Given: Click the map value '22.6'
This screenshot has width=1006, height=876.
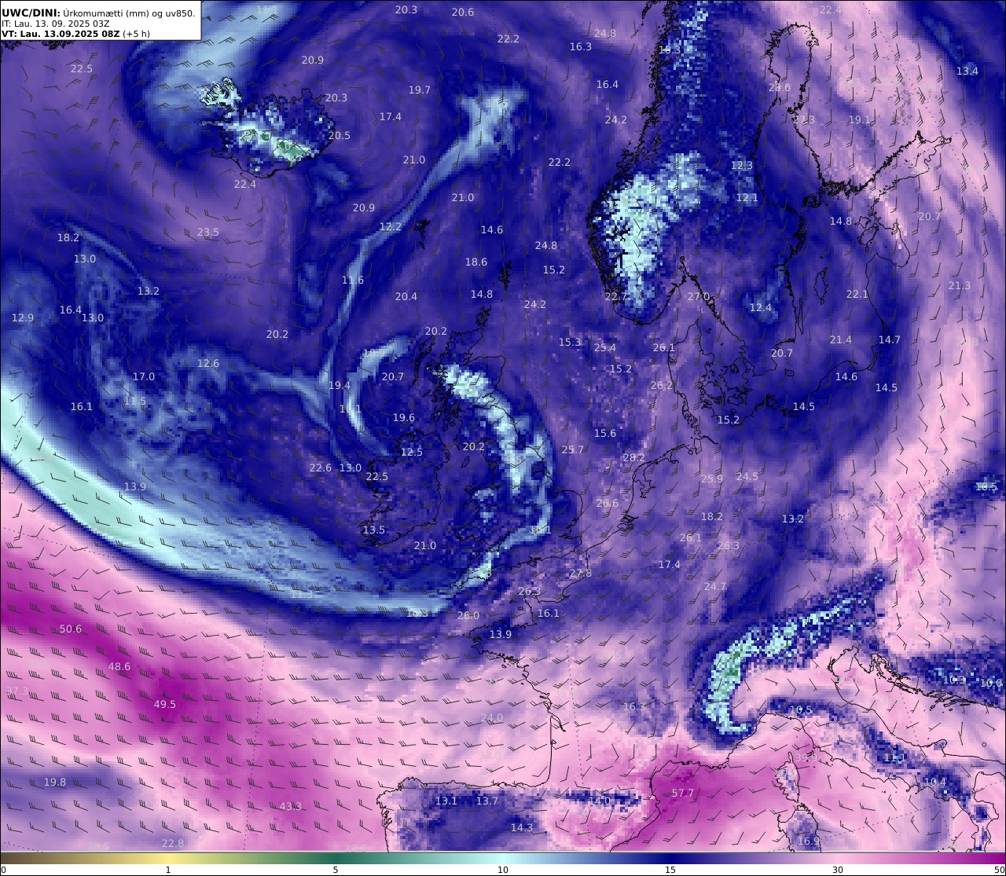Looking at the screenshot, I should pyautogui.click(x=321, y=468).
